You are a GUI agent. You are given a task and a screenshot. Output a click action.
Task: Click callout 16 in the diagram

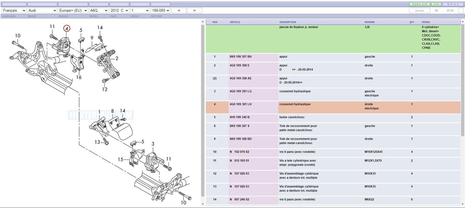point(78,77)
